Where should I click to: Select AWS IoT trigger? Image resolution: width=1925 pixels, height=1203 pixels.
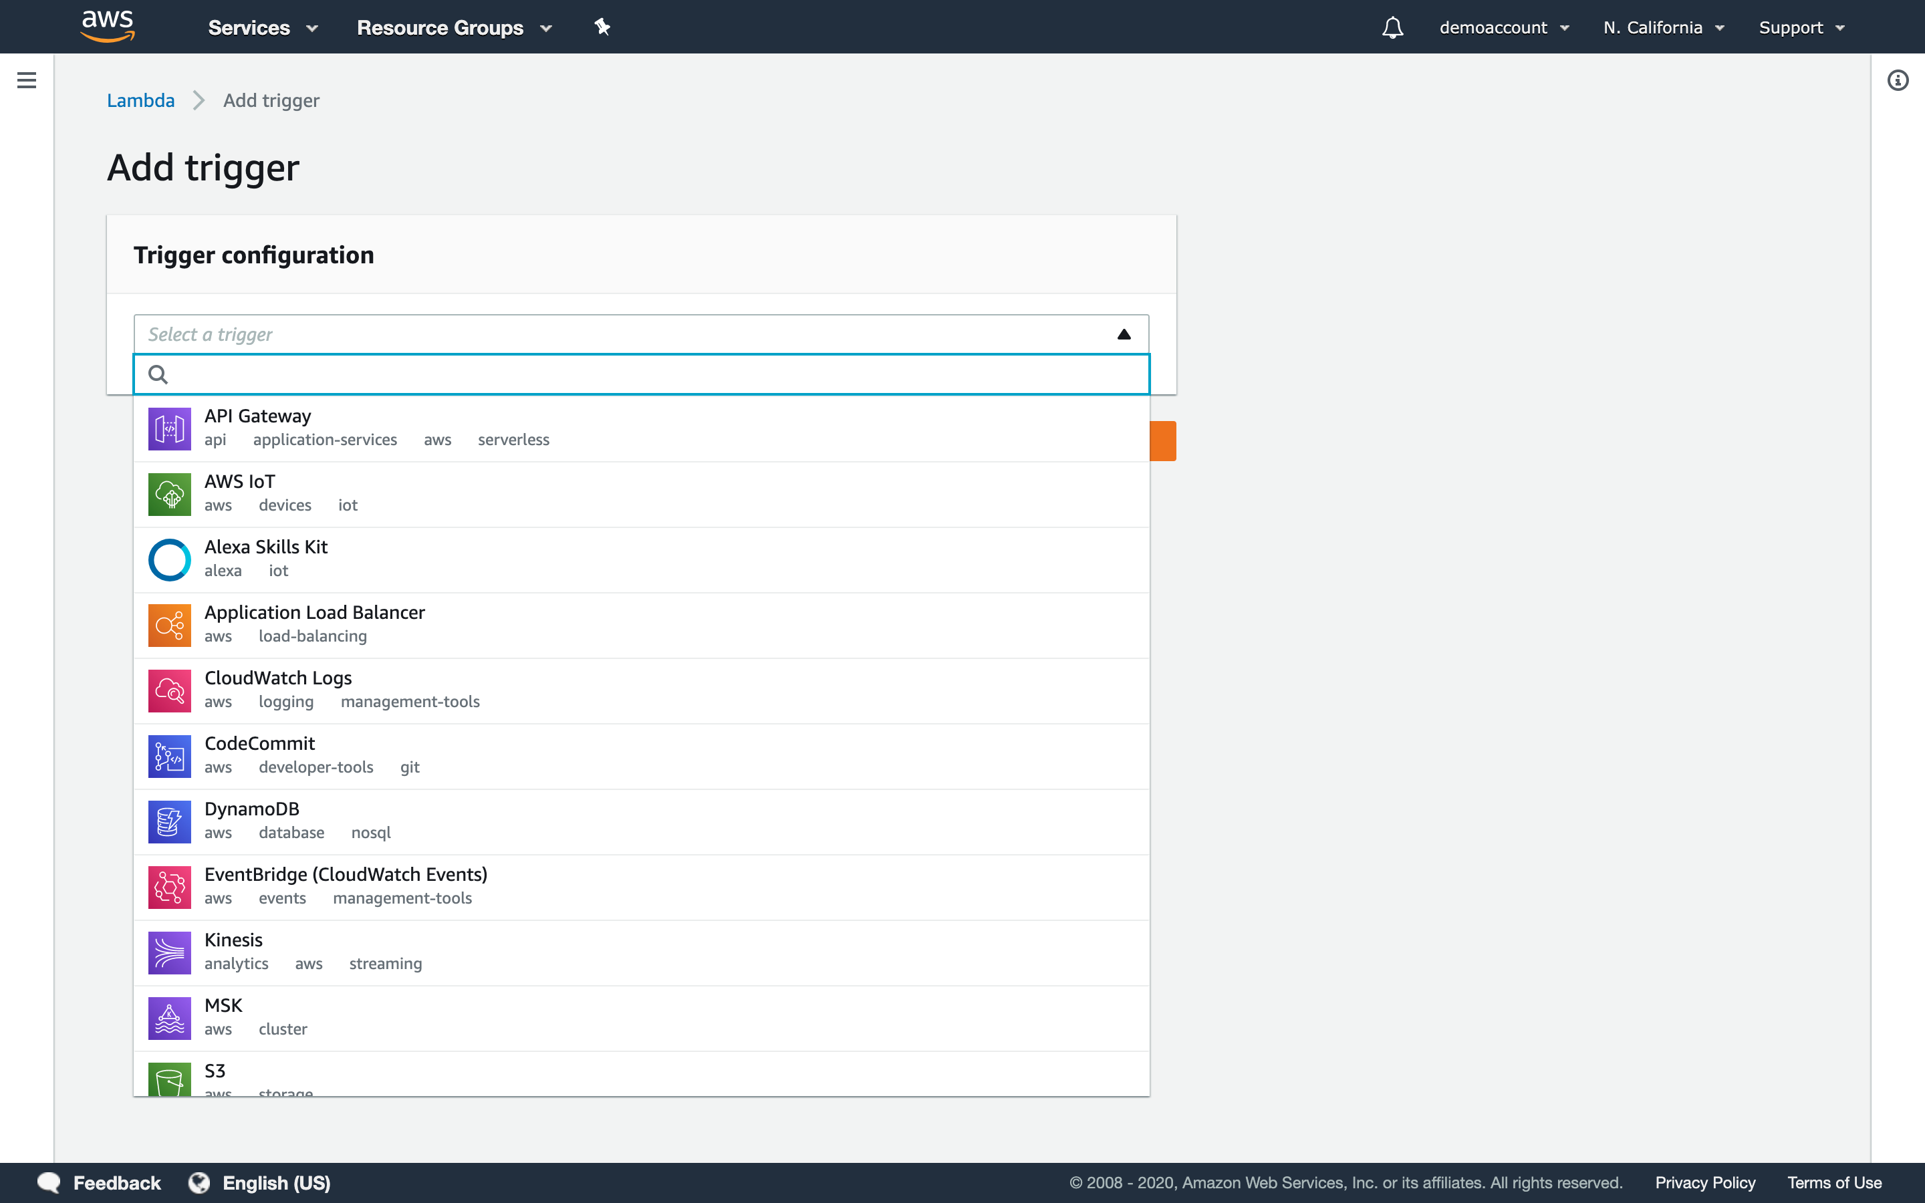641,494
